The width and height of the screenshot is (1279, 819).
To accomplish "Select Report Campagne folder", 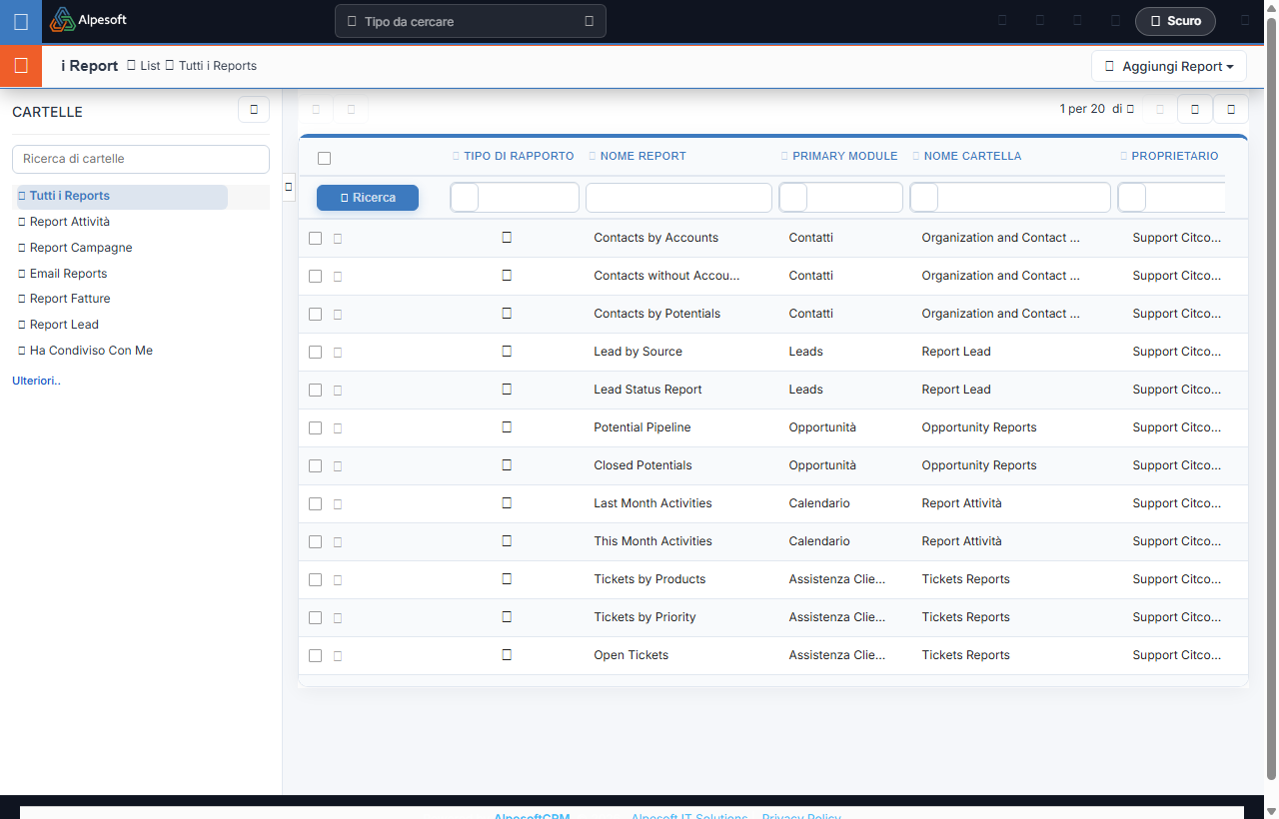I will 81,248.
